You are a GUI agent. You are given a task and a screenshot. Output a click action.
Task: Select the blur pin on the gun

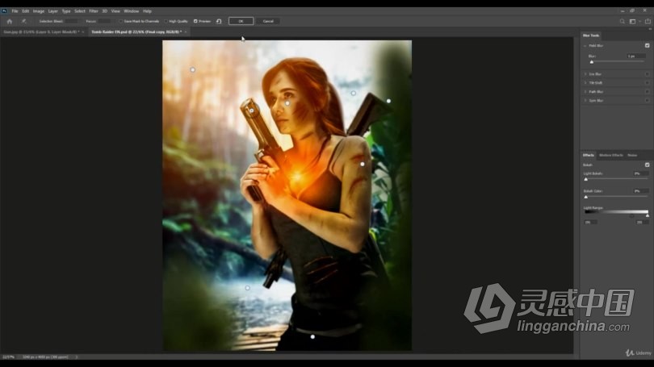pyautogui.click(x=251, y=111)
